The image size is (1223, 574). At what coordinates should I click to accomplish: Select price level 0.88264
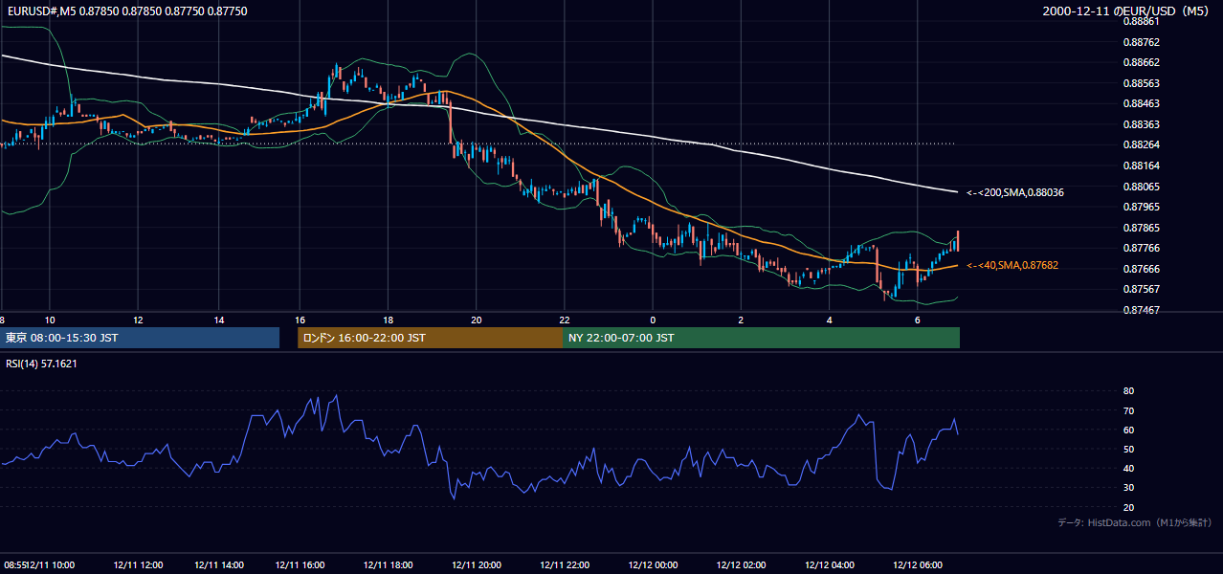pyautogui.click(x=1141, y=145)
